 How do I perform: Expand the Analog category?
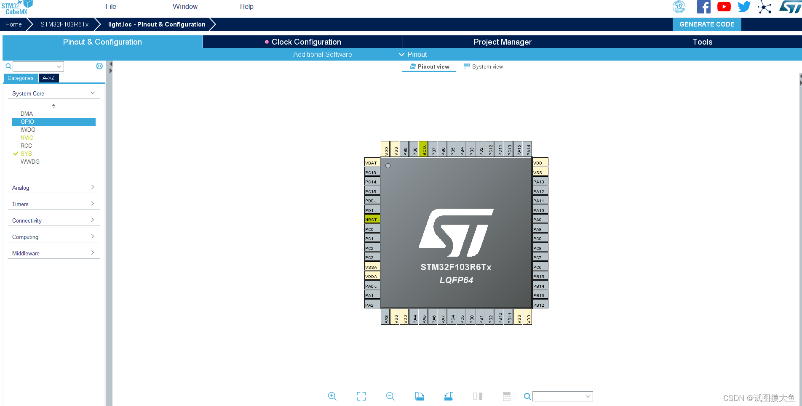54,188
